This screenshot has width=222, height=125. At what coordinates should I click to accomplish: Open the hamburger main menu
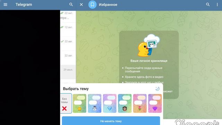click(6, 5)
